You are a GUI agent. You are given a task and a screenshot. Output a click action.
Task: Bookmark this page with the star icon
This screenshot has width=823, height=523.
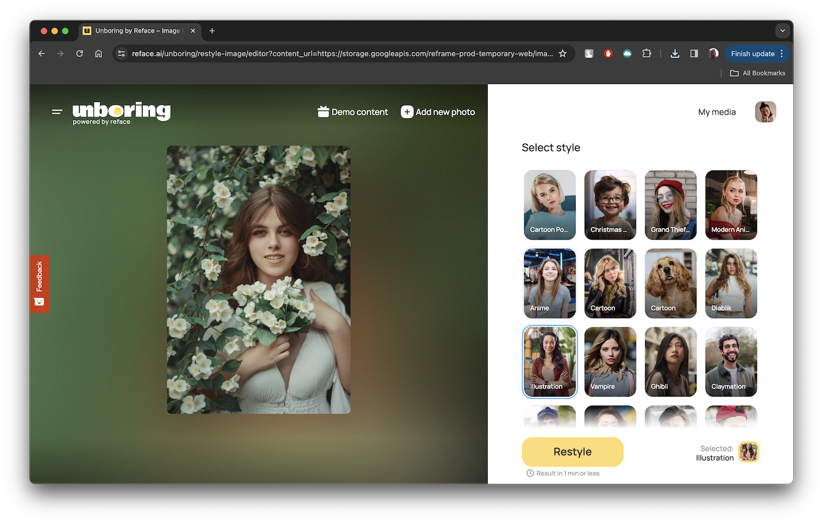[562, 54]
